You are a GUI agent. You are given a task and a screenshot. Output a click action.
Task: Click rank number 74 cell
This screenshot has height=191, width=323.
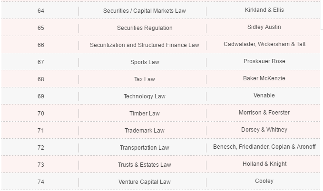(40, 182)
